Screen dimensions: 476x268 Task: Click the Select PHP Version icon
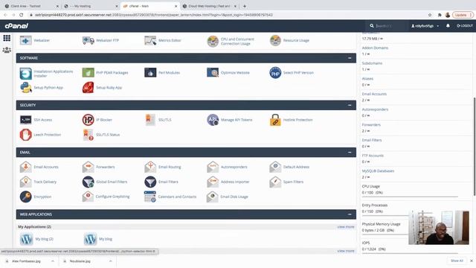[275, 73]
